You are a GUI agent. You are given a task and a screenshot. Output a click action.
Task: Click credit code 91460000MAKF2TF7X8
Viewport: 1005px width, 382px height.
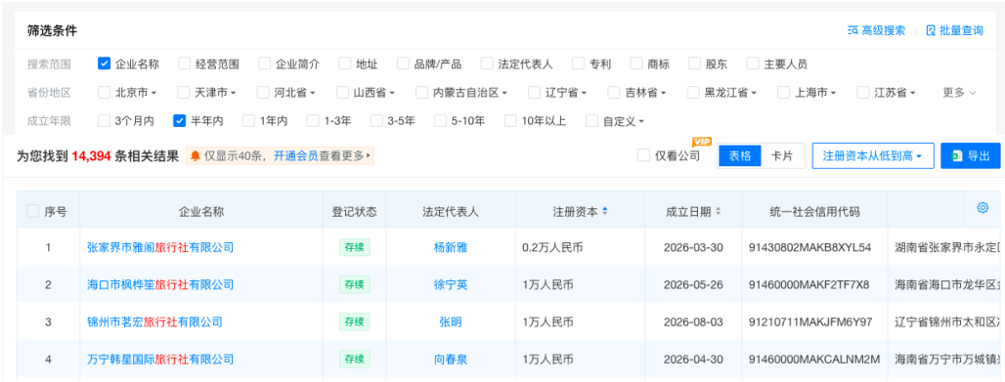(808, 284)
